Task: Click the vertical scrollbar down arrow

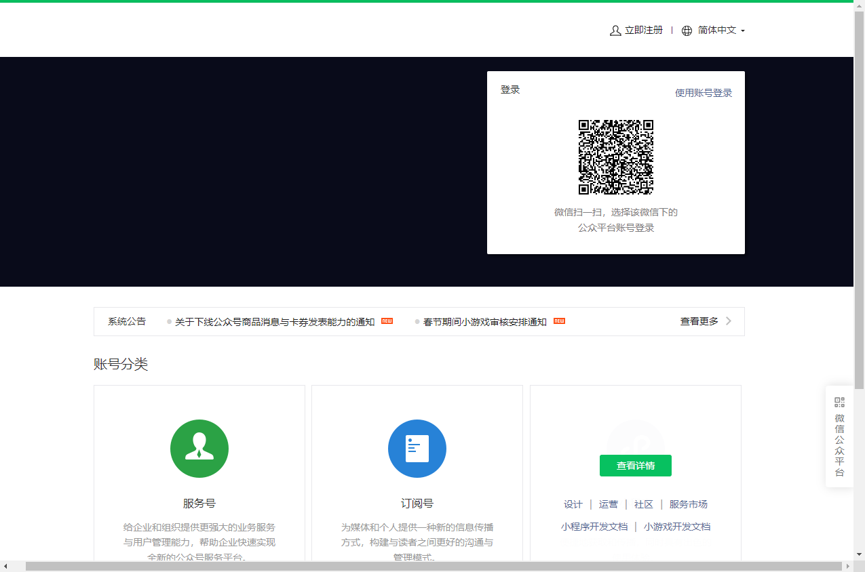Action: pos(860,555)
